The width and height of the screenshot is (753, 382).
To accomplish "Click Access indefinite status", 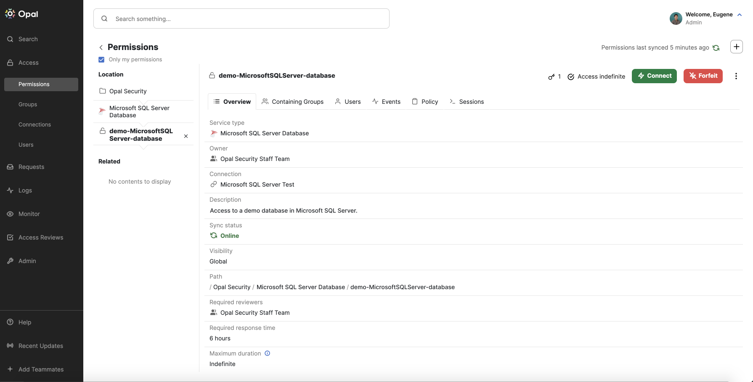I will [596, 76].
